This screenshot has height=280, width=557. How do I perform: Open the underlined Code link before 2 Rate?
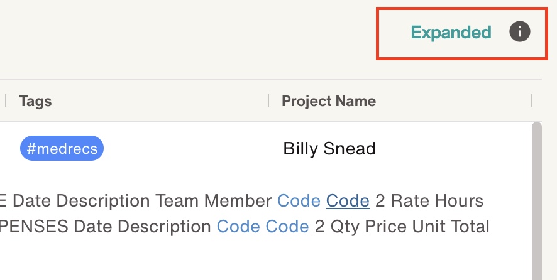pyautogui.click(x=347, y=201)
